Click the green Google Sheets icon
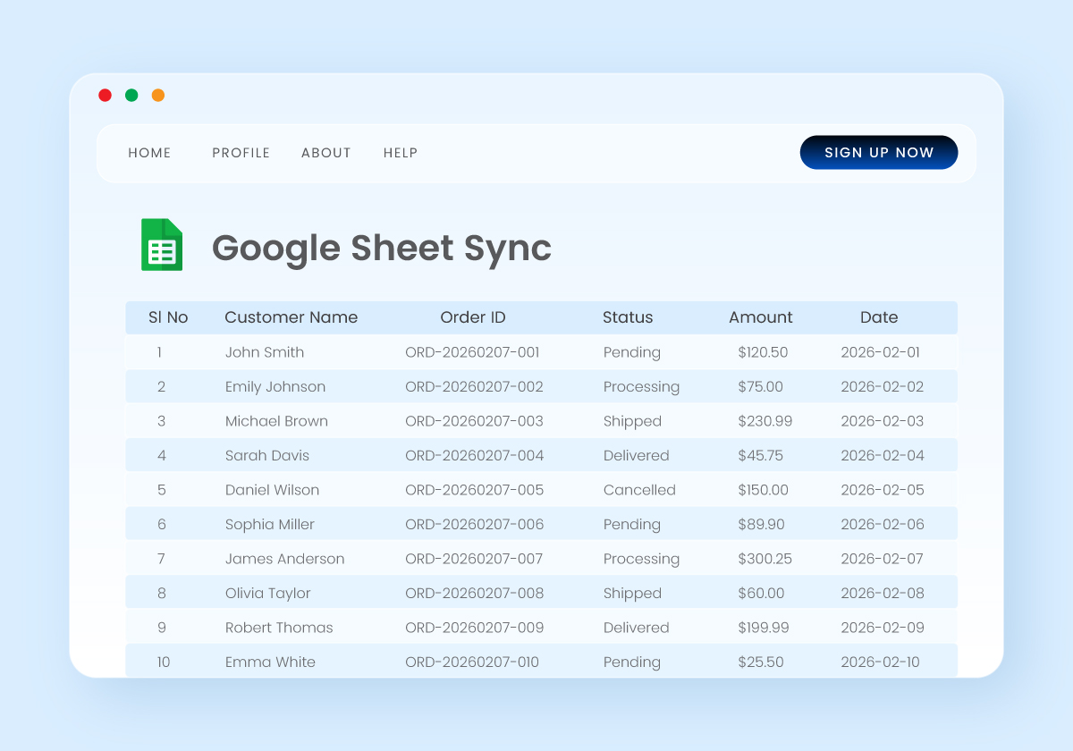Viewport: 1073px width, 751px height. [x=162, y=245]
